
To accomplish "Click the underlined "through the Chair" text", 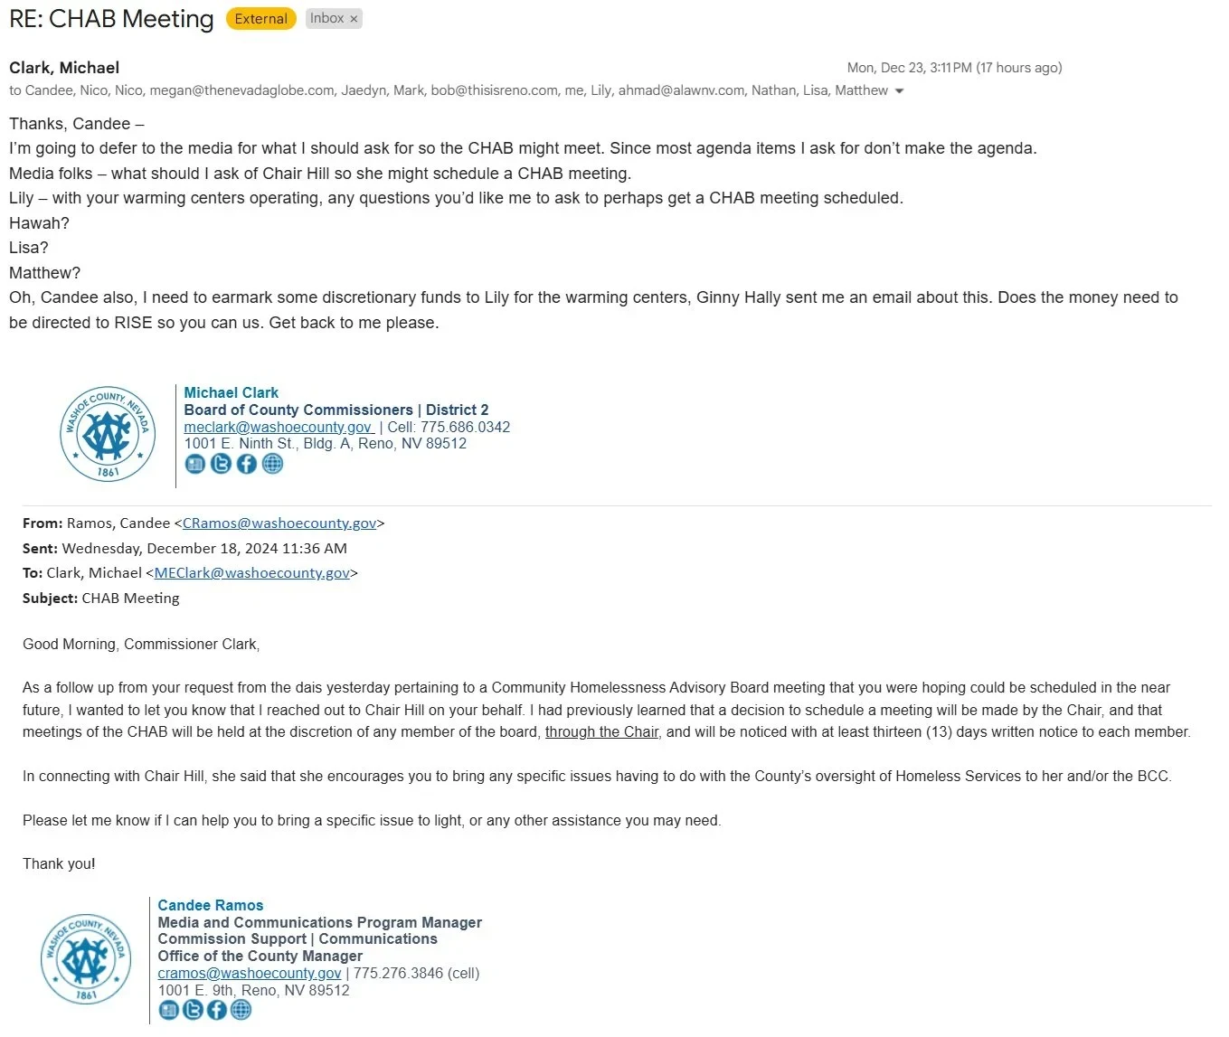I will point(601,731).
